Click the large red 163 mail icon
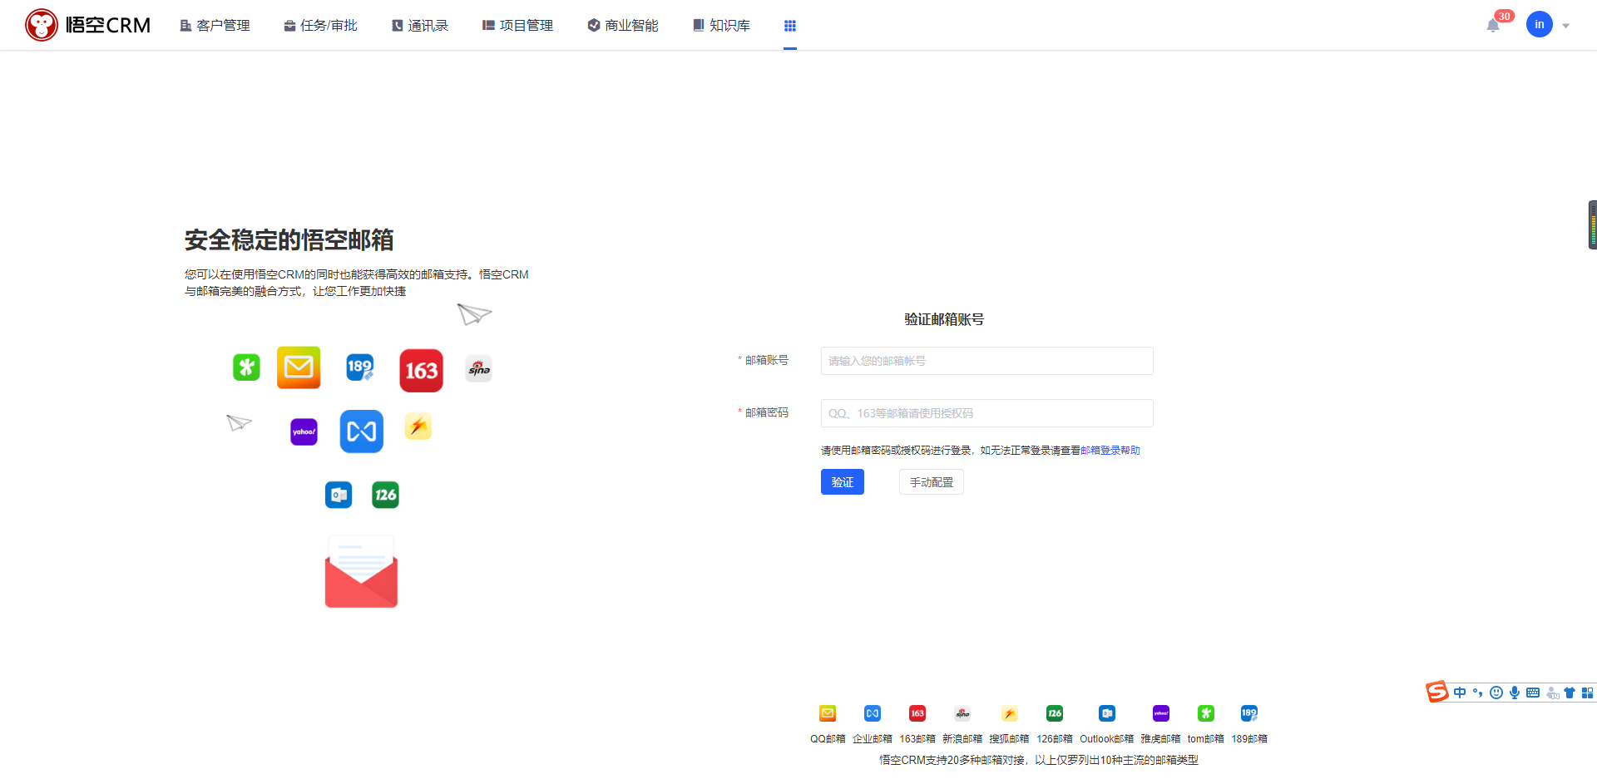1597x779 pixels. pos(421,371)
